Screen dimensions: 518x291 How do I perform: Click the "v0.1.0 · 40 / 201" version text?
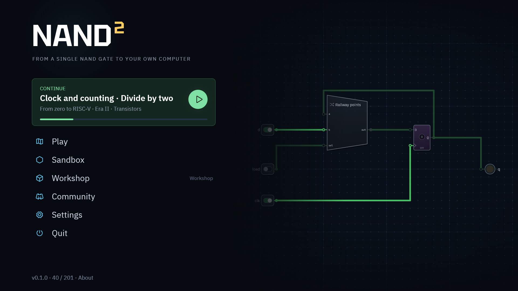click(53, 278)
